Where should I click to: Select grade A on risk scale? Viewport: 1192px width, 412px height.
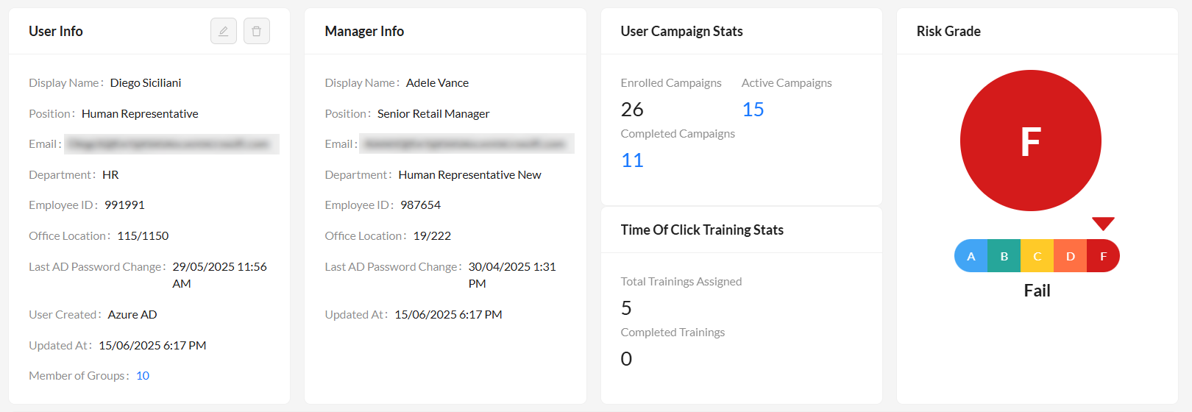pos(971,256)
